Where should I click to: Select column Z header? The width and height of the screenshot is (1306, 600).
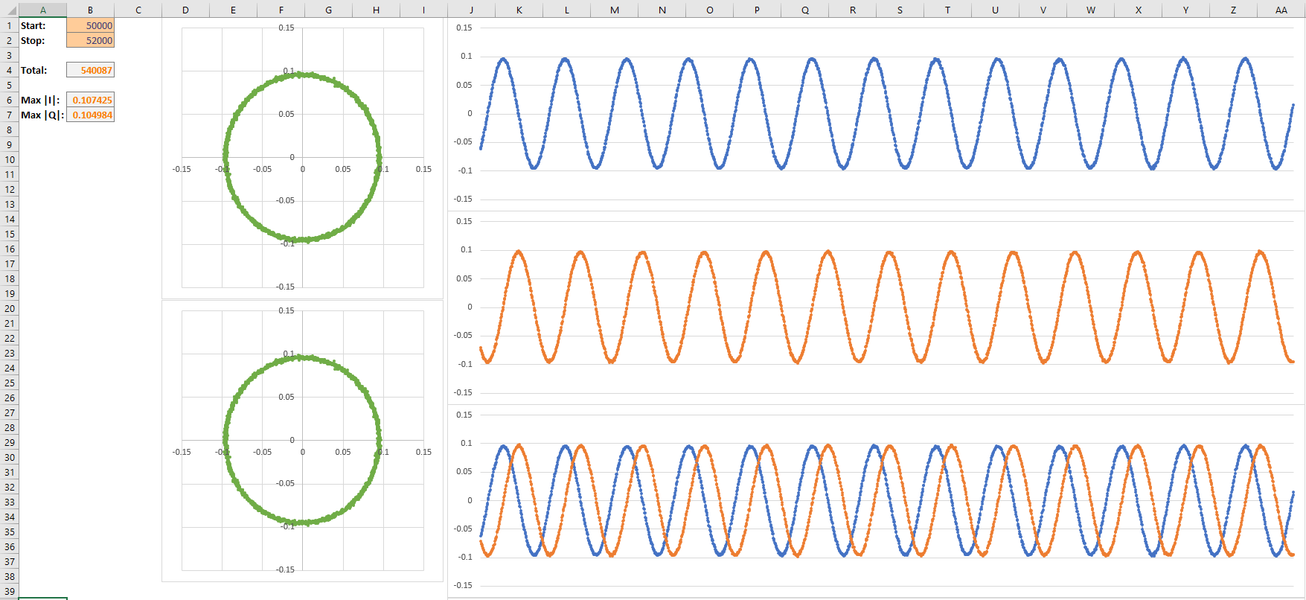pyautogui.click(x=1233, y=10)
